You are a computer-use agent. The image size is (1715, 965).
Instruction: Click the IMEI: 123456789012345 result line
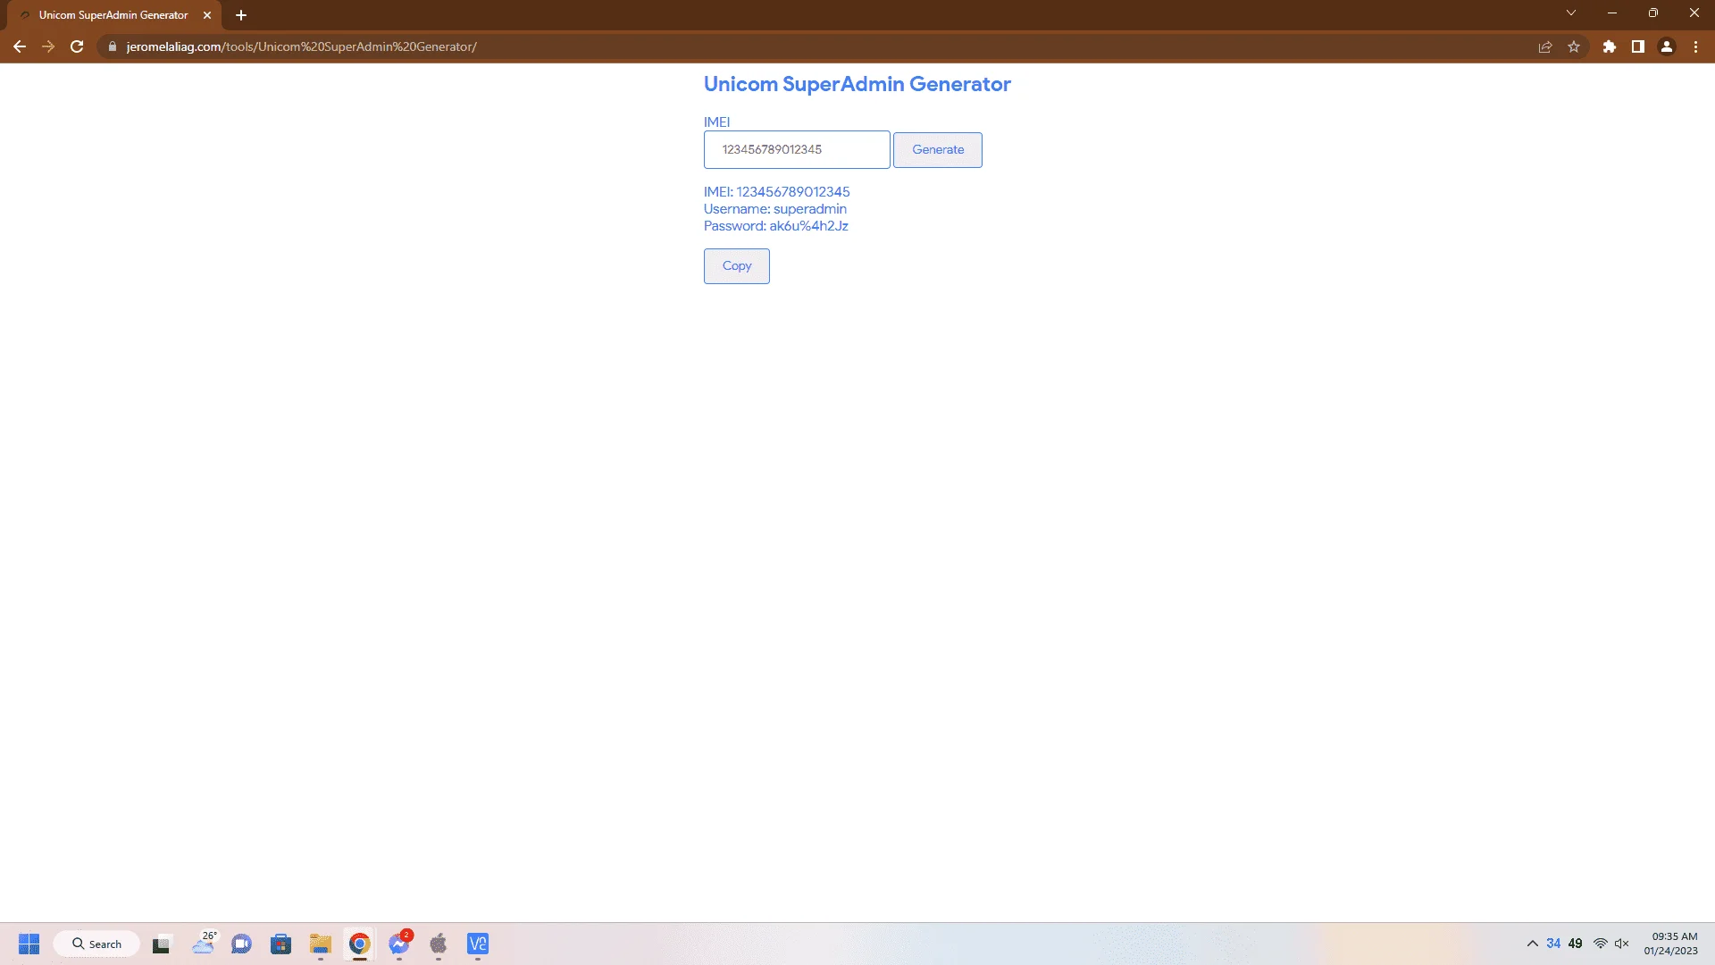tap(776, 192)
